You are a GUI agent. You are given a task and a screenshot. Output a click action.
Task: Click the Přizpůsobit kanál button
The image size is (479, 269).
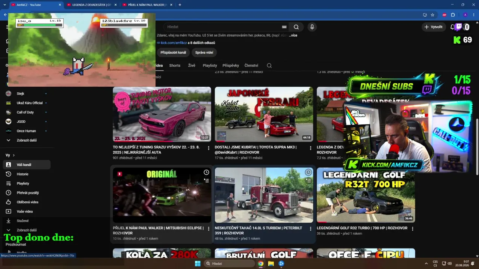tap(173, 53)
